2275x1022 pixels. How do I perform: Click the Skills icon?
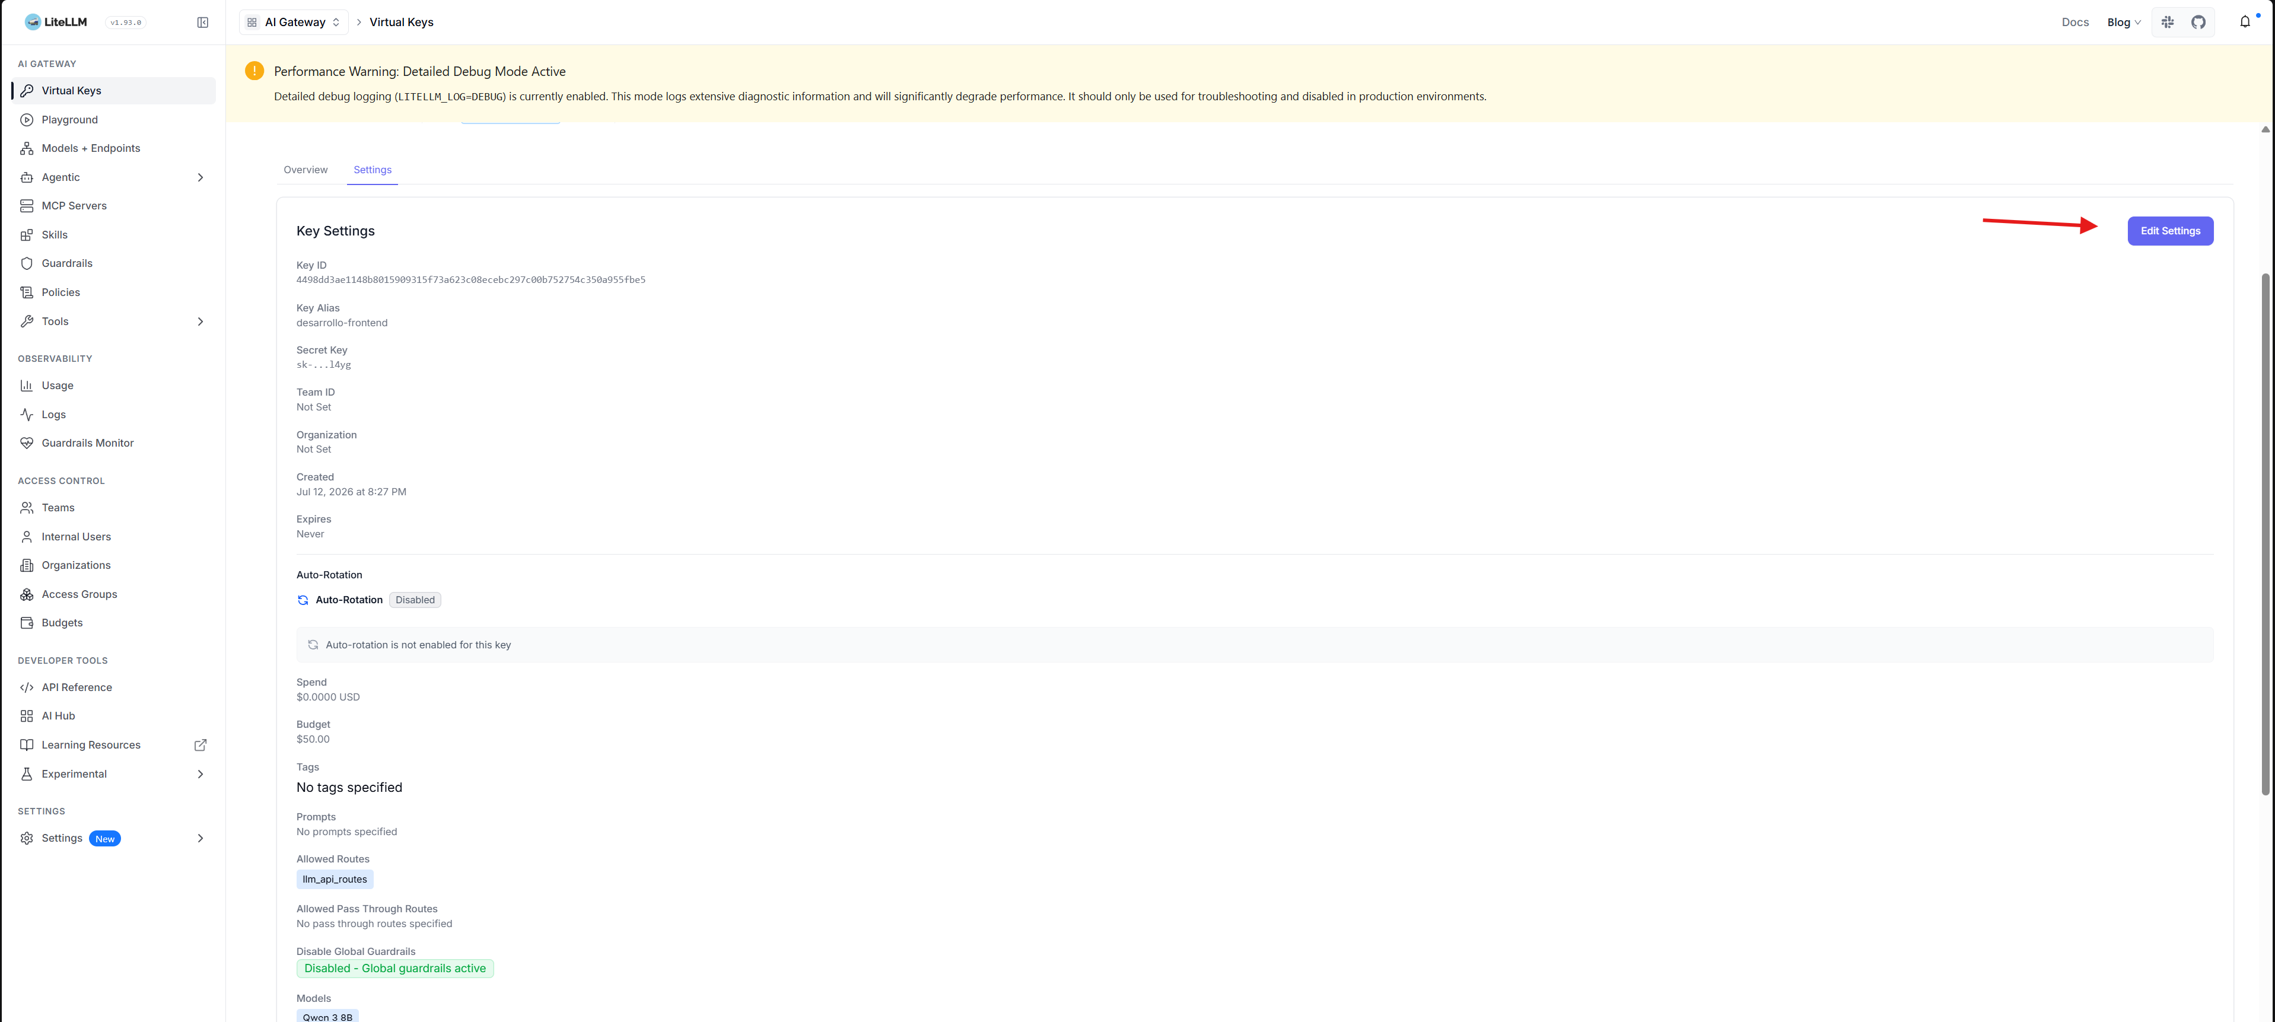pyautogui.click(x=27, y=235)
